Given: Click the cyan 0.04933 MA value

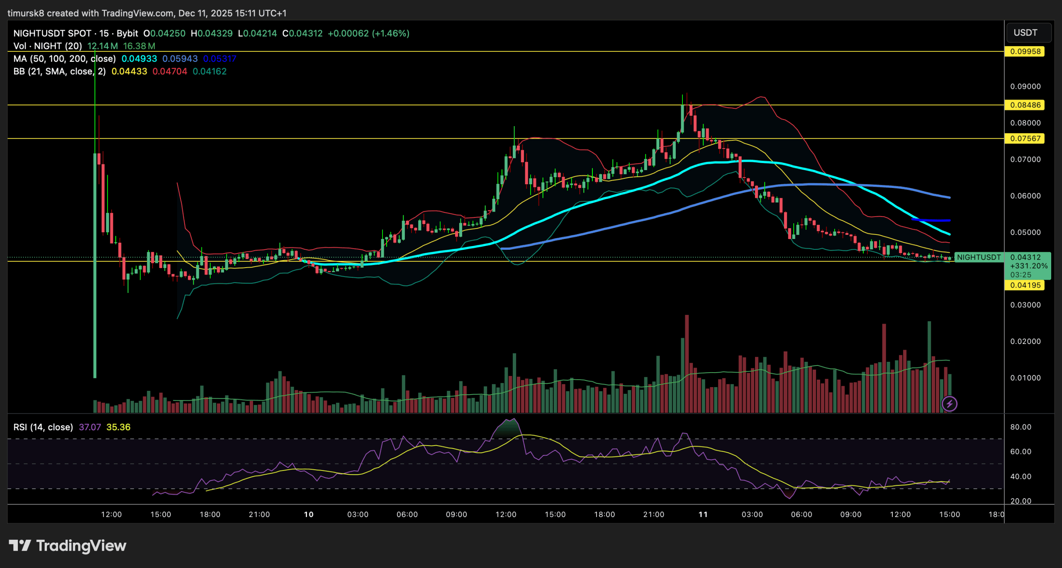Looking at the screenshot, I should [139, 59].
